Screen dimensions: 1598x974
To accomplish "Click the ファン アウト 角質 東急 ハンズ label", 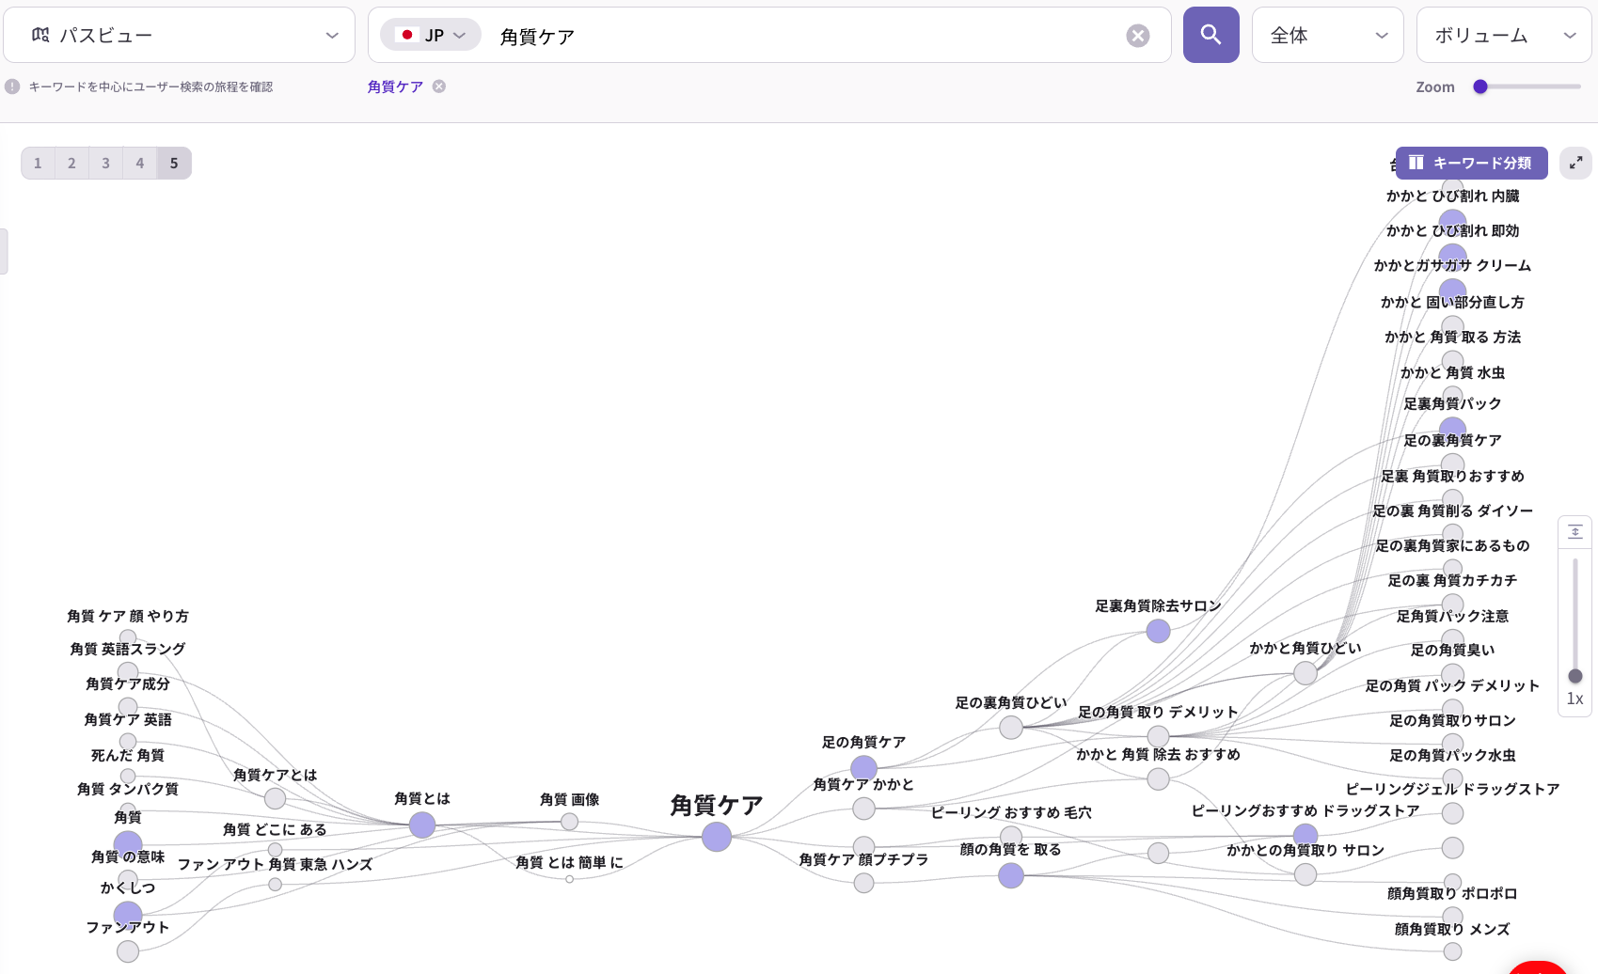I will (x=275, y=864).
